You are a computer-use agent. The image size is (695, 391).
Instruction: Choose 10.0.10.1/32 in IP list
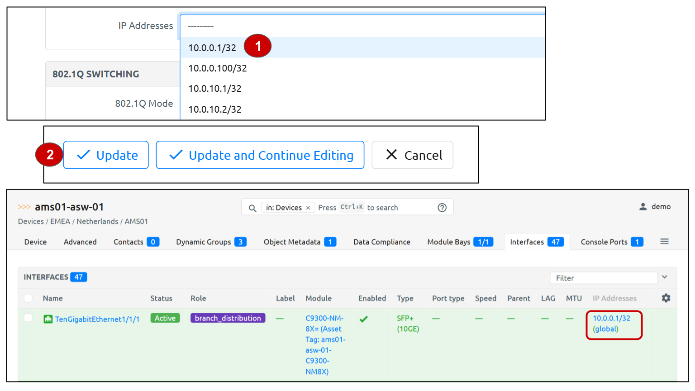tap(215, 89)
